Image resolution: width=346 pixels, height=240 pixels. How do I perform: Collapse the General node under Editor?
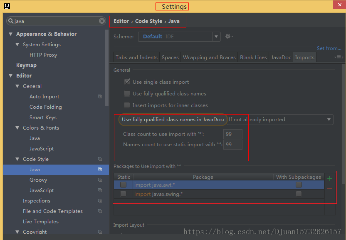click(17, 86)
